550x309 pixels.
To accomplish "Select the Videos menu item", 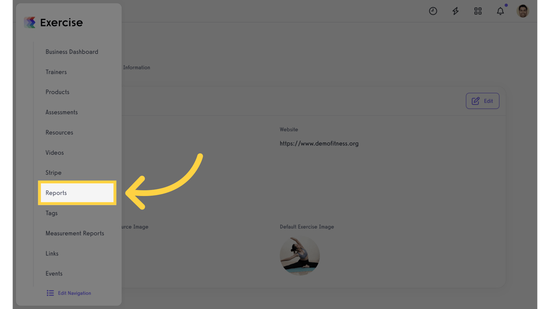I will pos(54,152).
